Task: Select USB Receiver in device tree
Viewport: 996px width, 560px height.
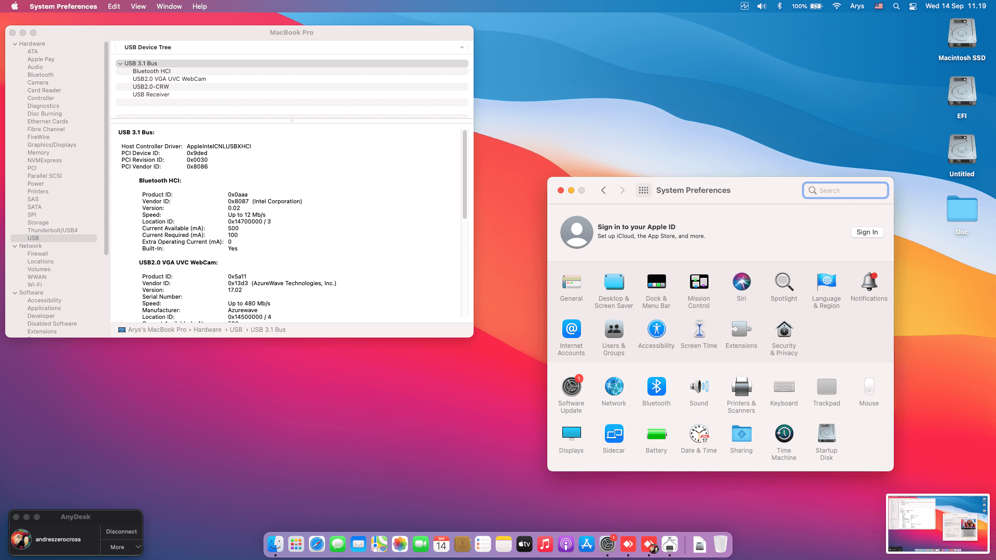Action: (292, 94)
